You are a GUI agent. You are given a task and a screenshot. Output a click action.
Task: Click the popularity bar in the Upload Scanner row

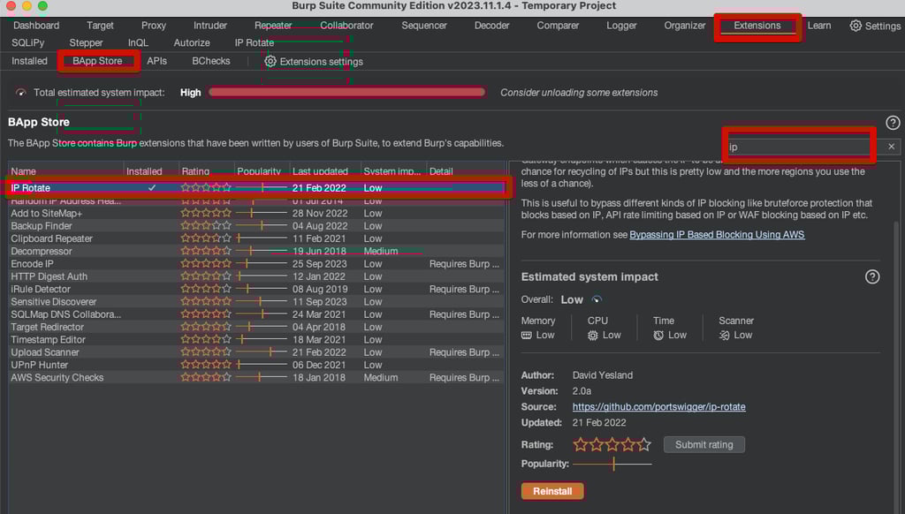(x=262, y=351)
